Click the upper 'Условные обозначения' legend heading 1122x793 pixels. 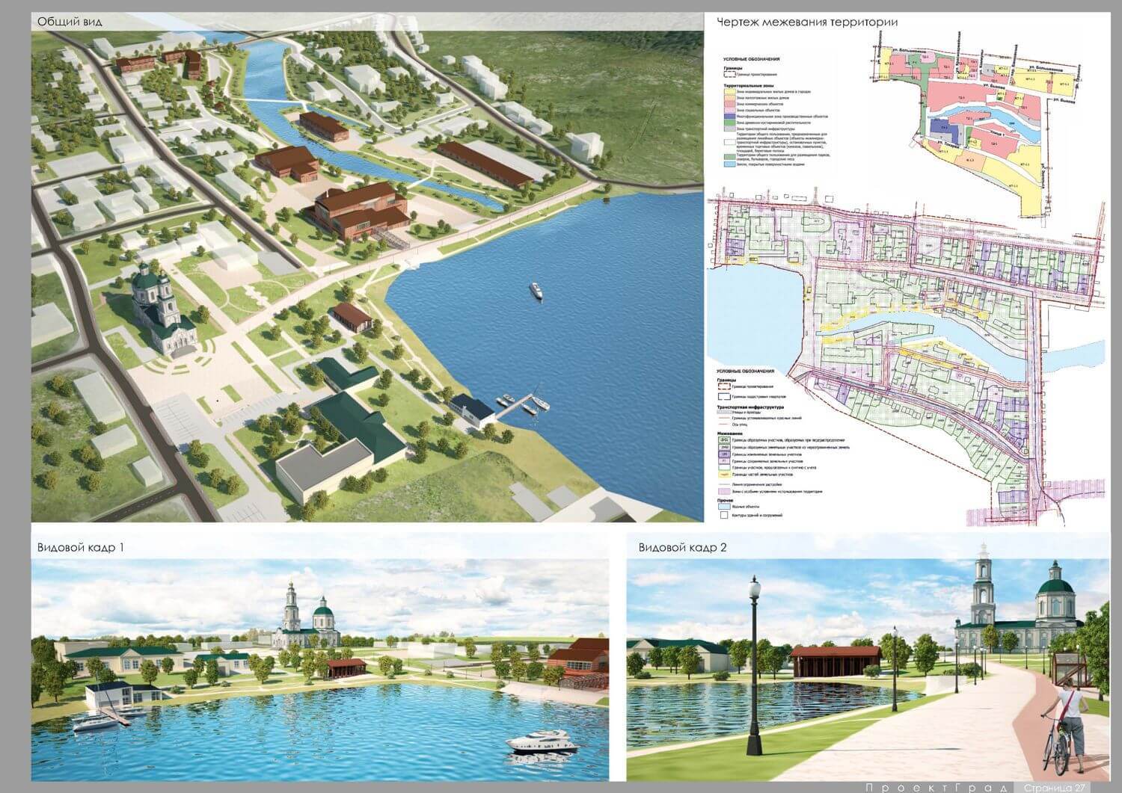coord(752,59)
